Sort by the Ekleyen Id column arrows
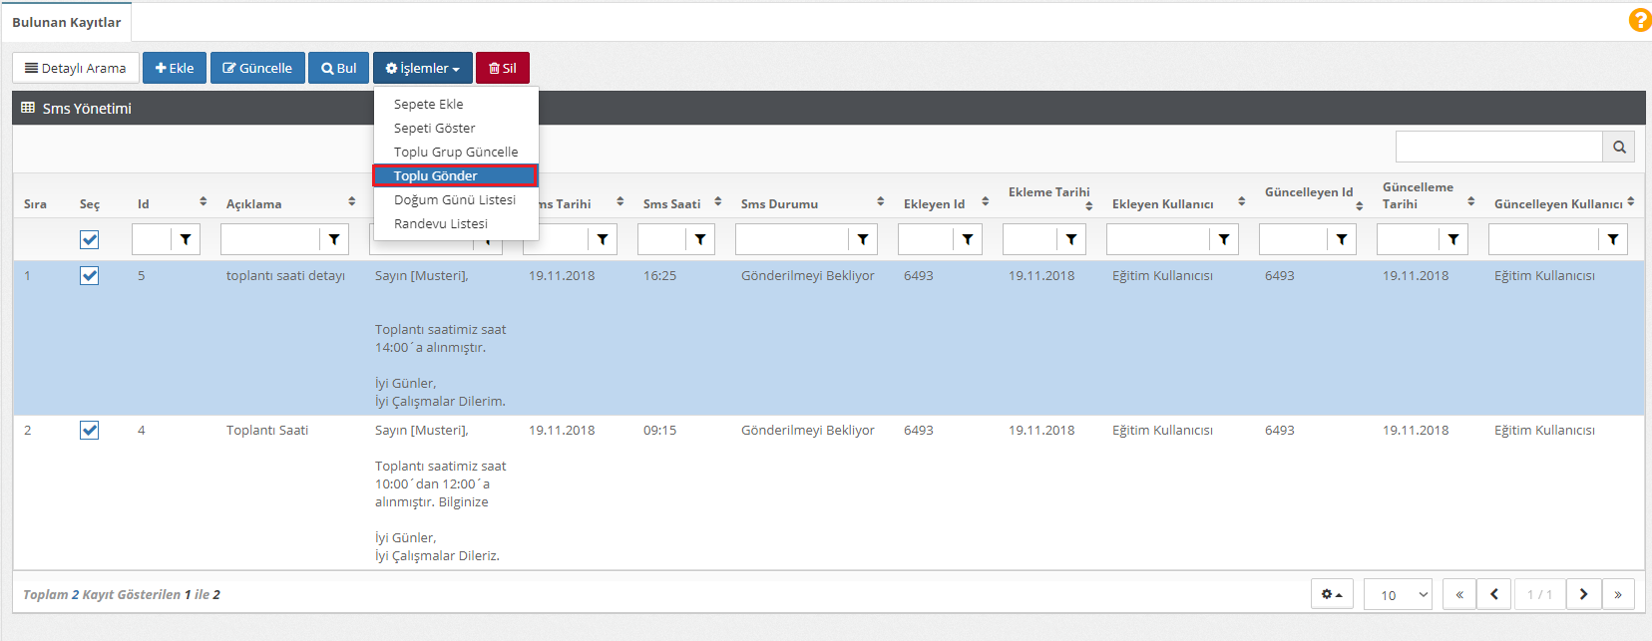 tap(985, 202)
